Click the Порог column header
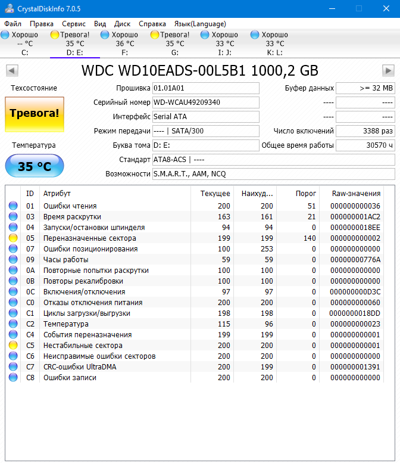The height and width of the screenshot is (463, 400). 298,194
